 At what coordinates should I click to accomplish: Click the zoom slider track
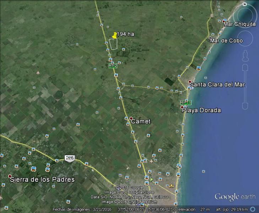[x=245, y=87]
